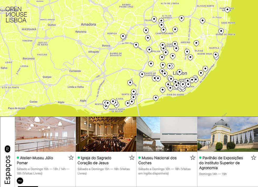Select the pin above the Areeiro-side Campo Pequeno label
The width and height of the screenshot is (258, 187).
[175, 44]
